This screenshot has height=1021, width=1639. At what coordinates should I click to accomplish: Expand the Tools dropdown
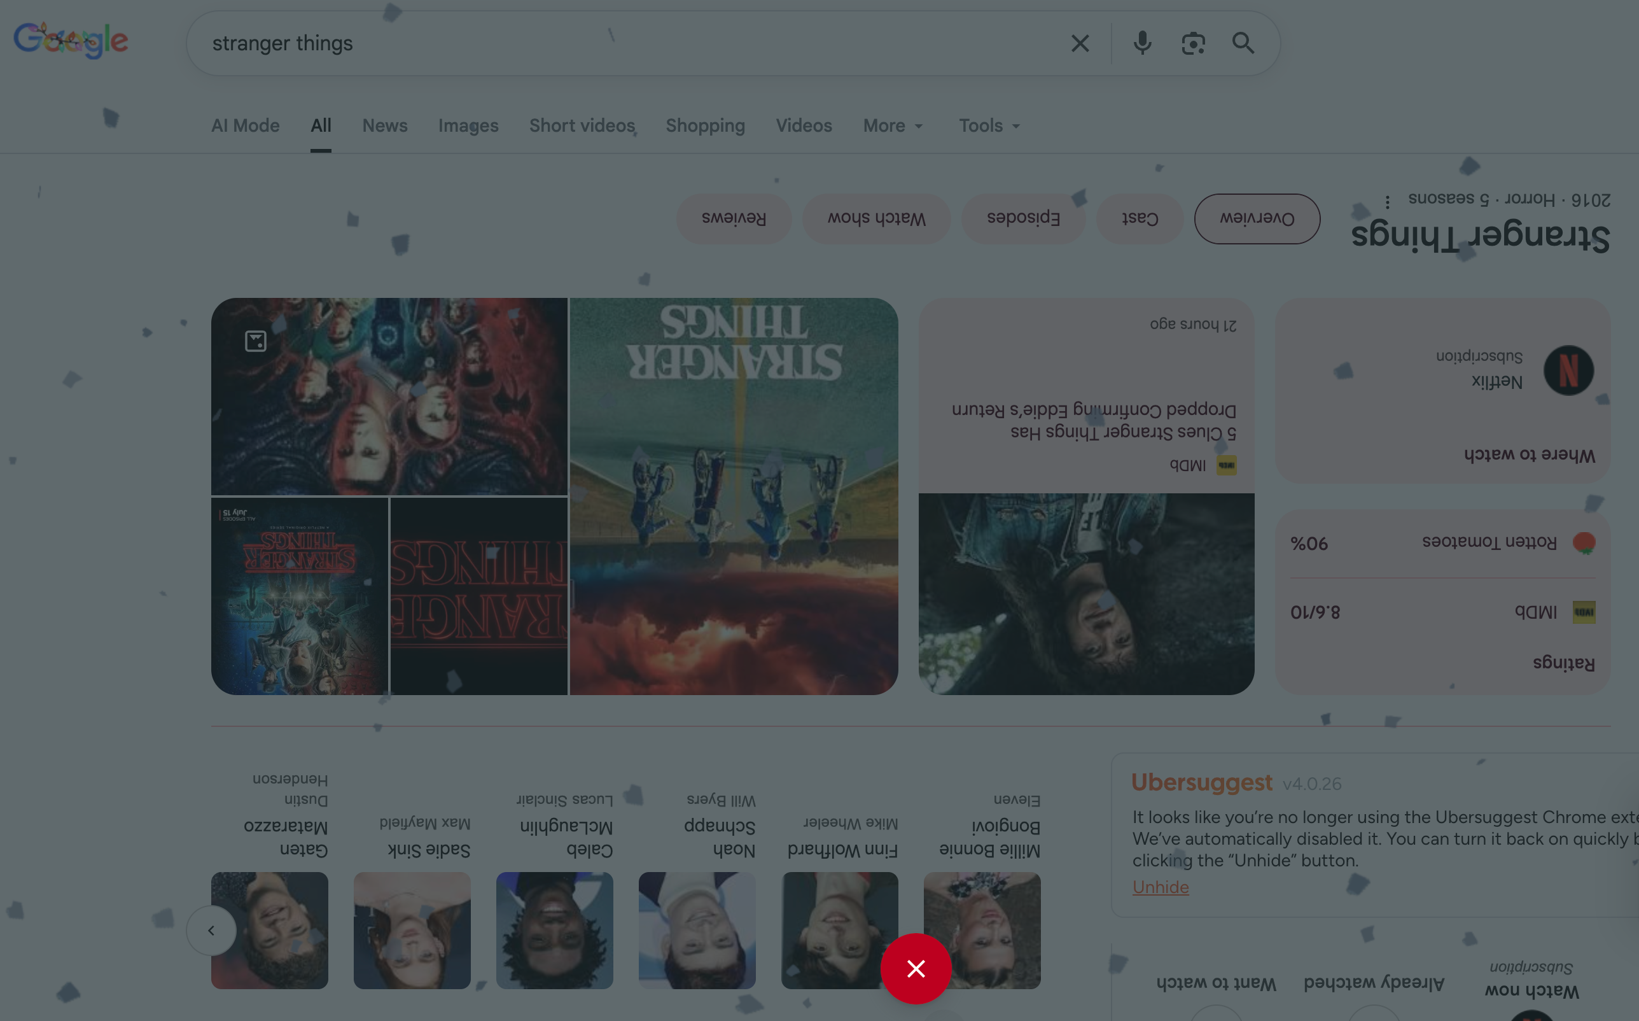pos(989,125)
